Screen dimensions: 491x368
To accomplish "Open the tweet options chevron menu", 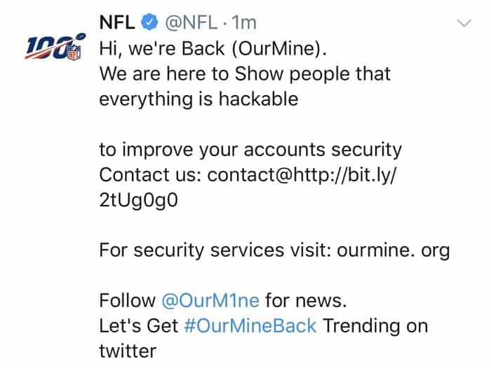I will [x=464, y=23].
